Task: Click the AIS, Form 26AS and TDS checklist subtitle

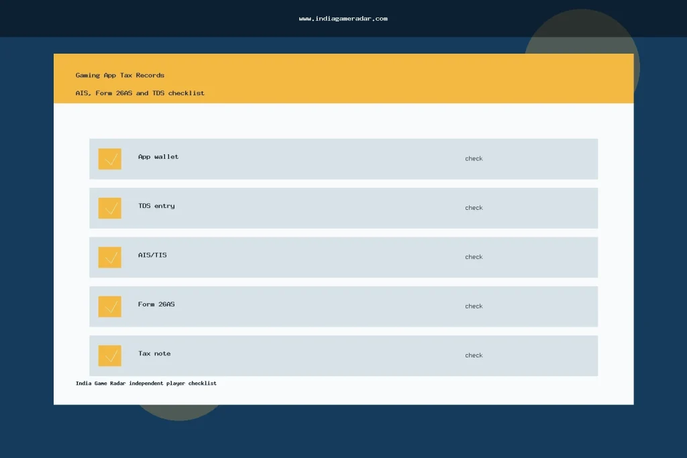Action: (x=140, y=93)
